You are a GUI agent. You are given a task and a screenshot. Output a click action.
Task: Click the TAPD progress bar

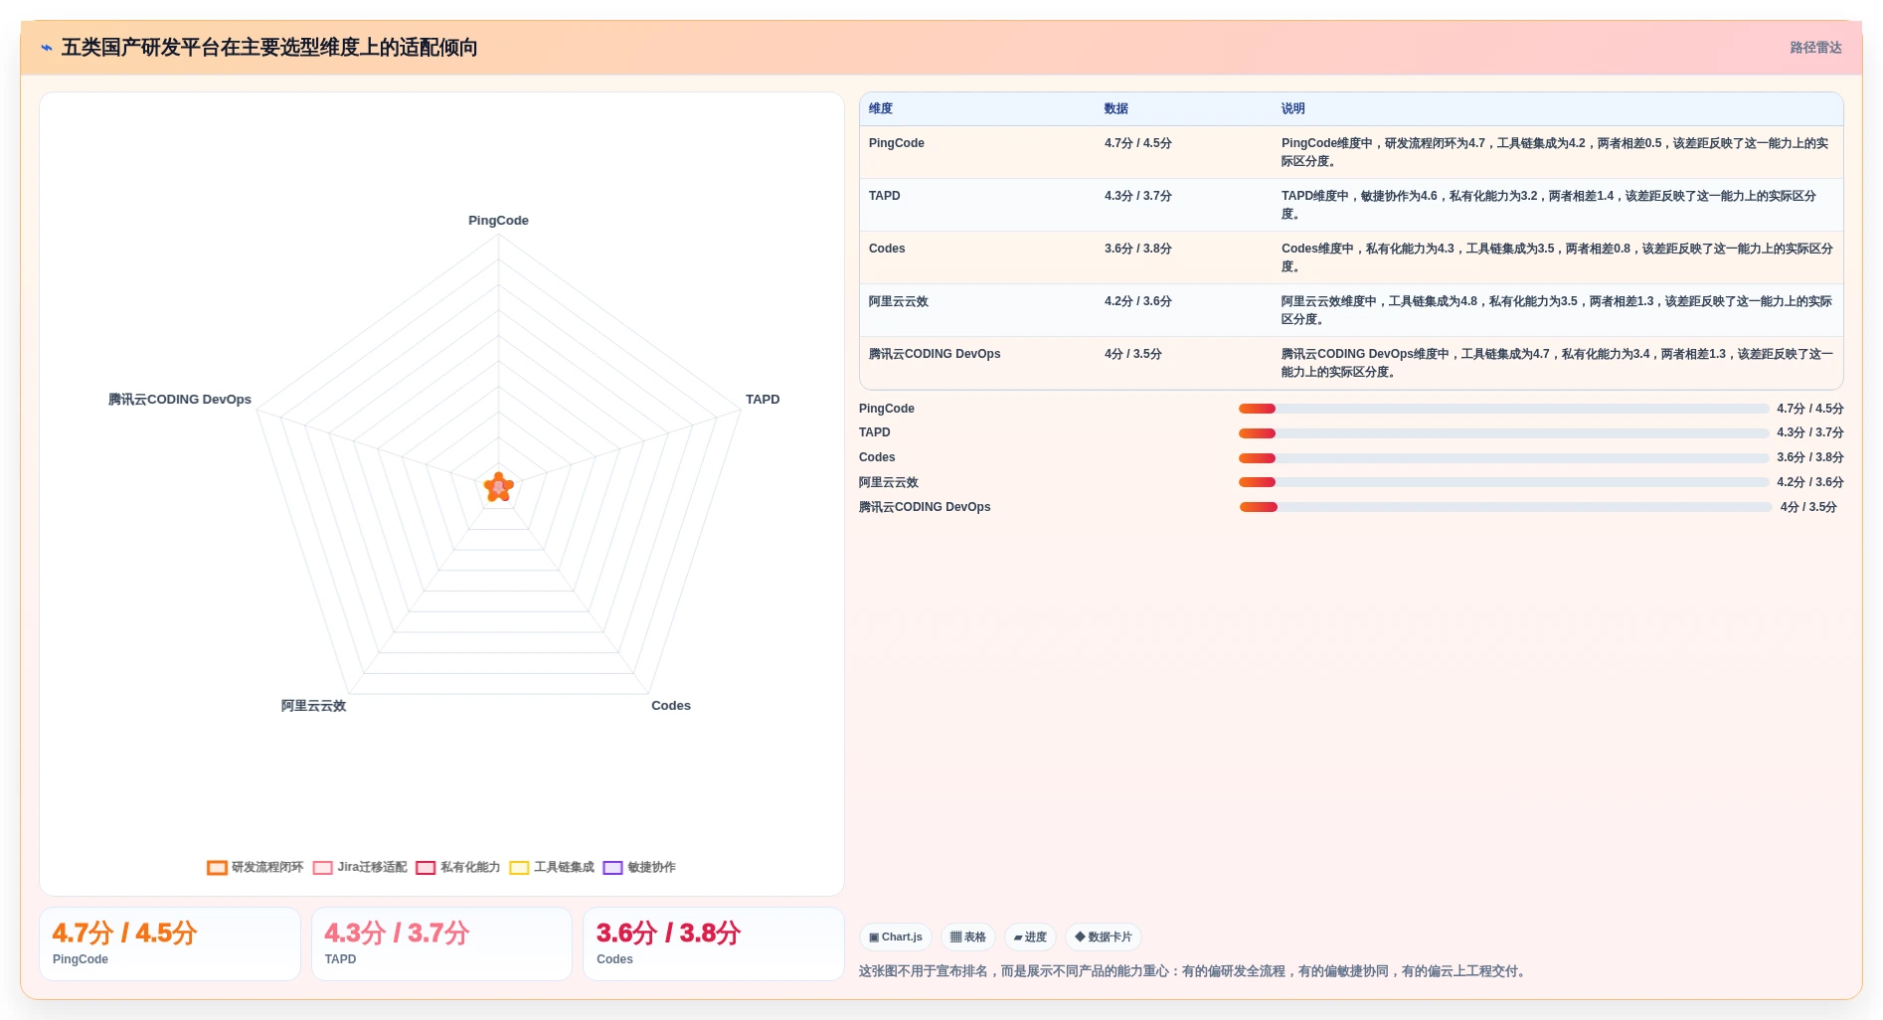tap(1503, 433)
